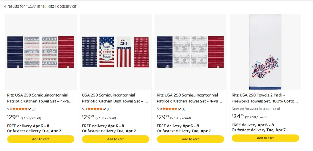Open first navy and red towel set image
The image size is (313, 151).
pos(41,52)
